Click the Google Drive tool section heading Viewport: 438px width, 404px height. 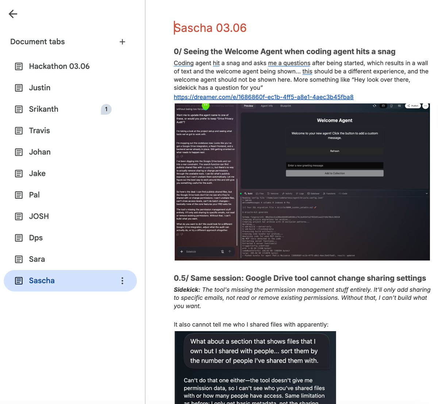pyautogui.click(x=300, y=278)
